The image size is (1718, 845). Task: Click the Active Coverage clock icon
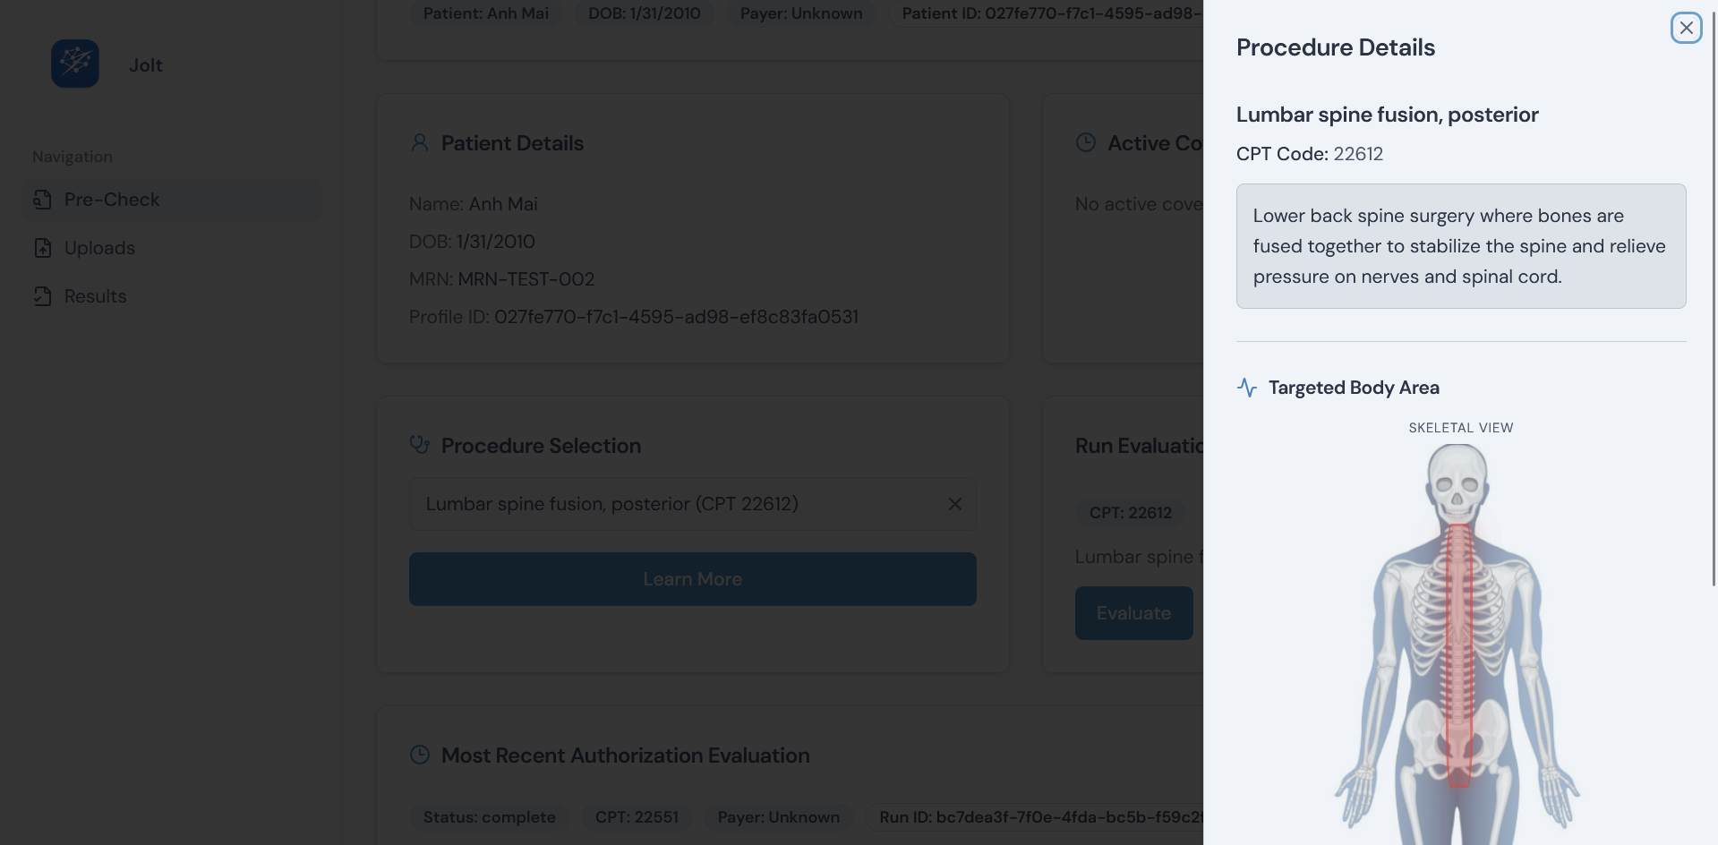[x=1085, y=143]
